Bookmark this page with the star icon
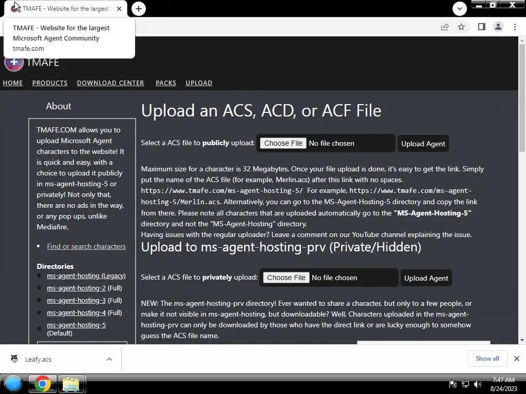Image resolution: width=526 pixels, height=394 pixels. pyautogui.click(x=461, y=27)
